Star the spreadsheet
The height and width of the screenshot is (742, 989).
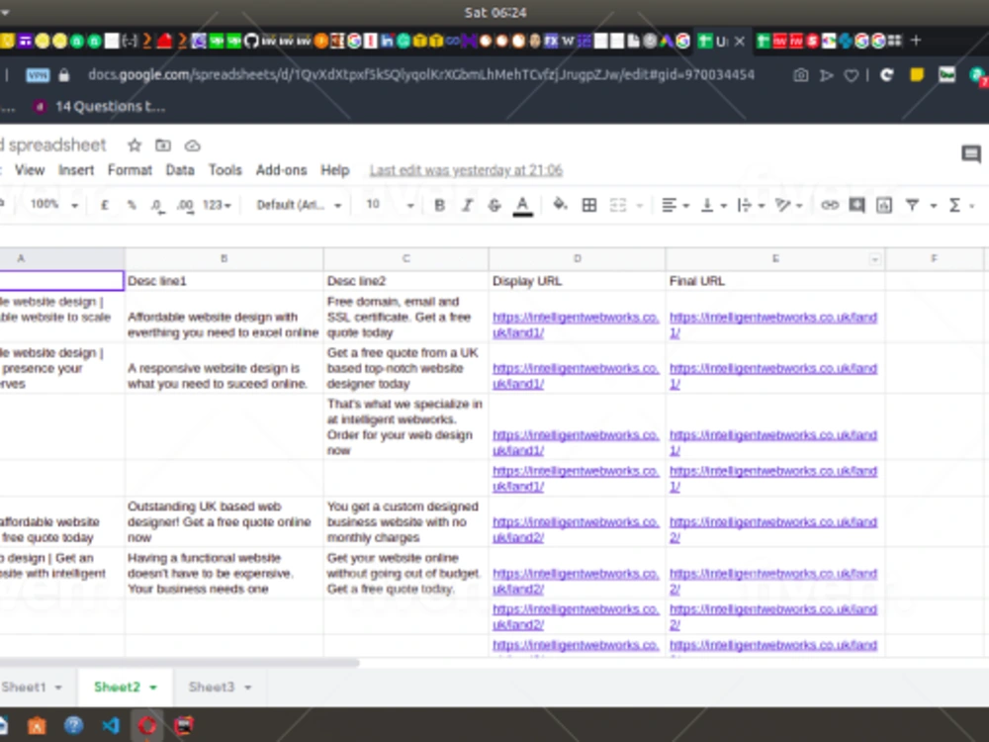tap(135, 145)
